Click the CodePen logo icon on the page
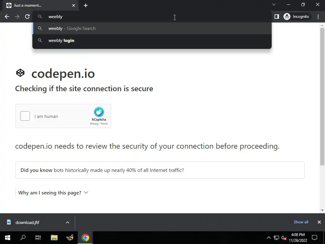This screenshot has width=325, height=244. [x=20, y=73]
